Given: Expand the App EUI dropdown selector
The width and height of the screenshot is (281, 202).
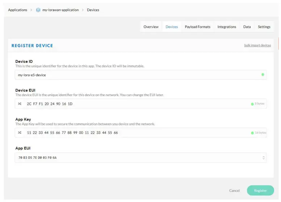Looking at the screenshot, I should point(263,158).
